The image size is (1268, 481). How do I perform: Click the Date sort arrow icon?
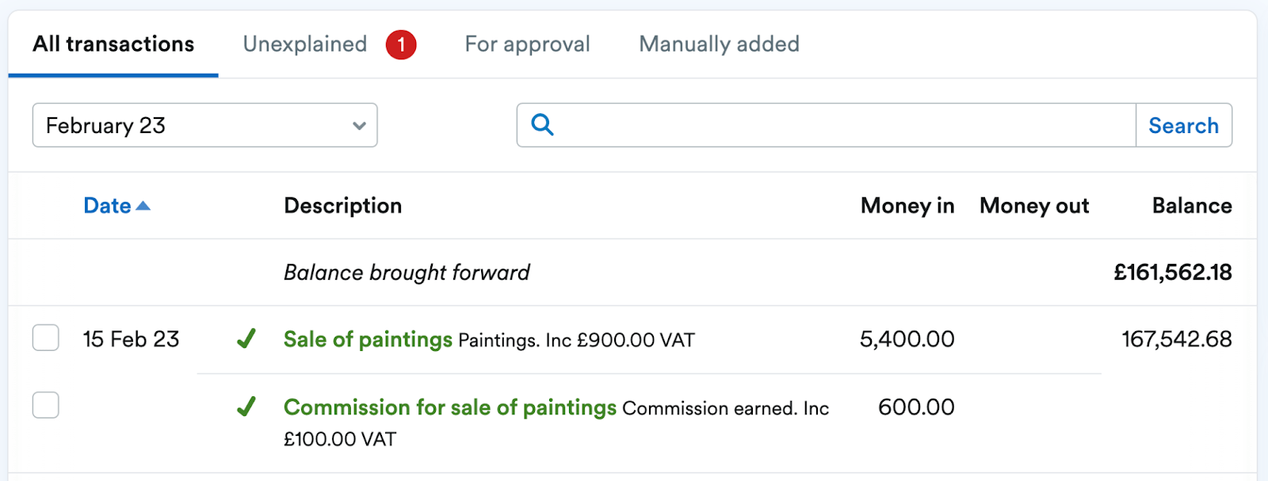coord(143,206)
